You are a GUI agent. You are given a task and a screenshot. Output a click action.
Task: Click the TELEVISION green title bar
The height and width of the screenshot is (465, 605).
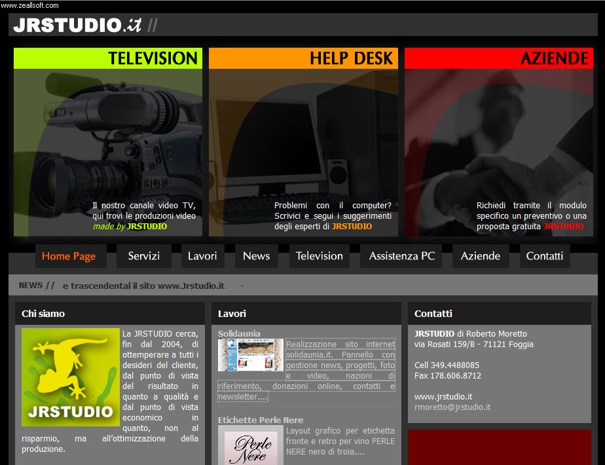108,58
